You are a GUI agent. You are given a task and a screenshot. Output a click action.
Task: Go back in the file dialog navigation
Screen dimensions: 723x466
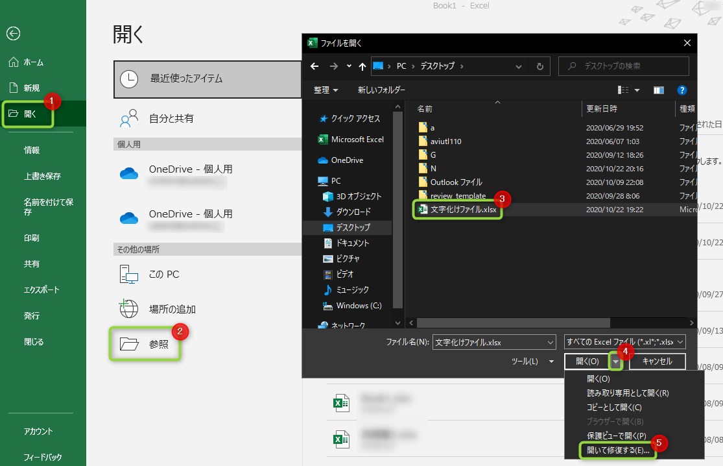[314, 66]
